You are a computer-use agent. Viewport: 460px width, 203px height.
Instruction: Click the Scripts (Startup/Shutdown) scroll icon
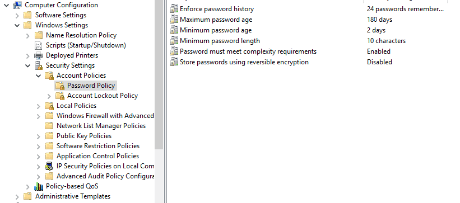39,45
